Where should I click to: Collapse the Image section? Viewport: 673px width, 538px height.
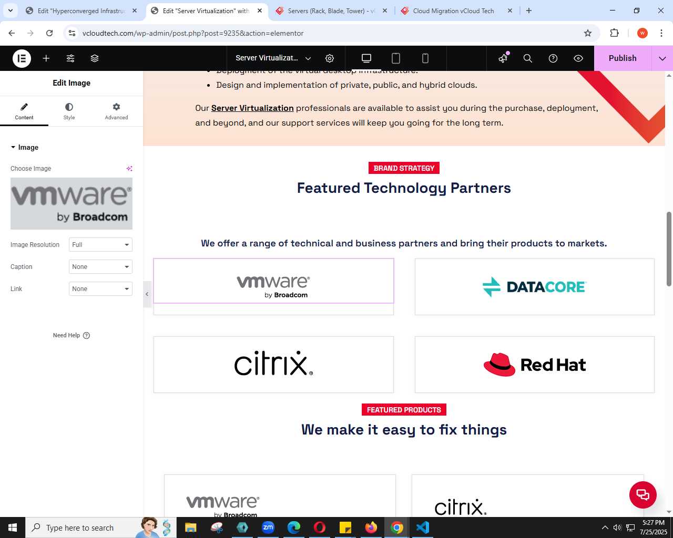[x=25, y=148]
